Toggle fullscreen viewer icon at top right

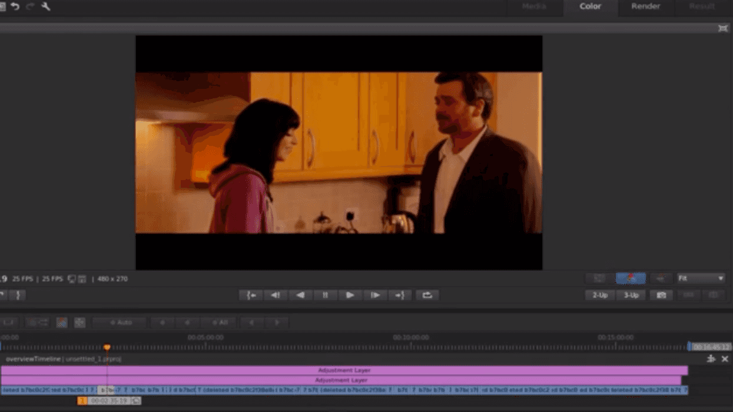coord(723,28)
